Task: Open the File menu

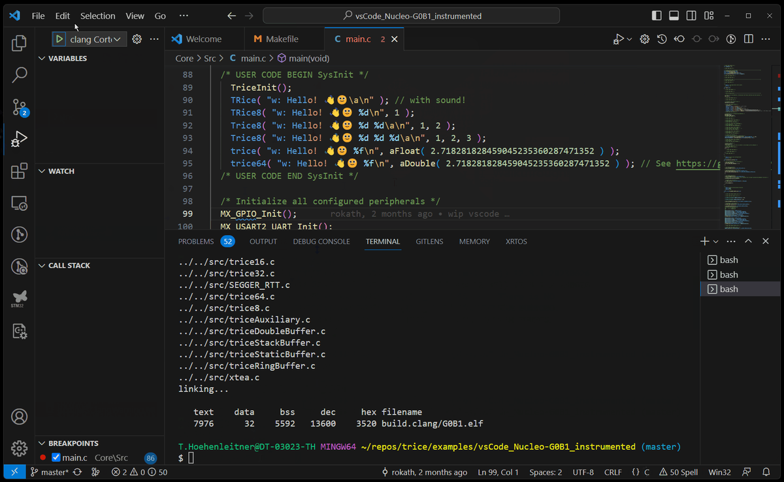Action: click(x=38, y=16)
